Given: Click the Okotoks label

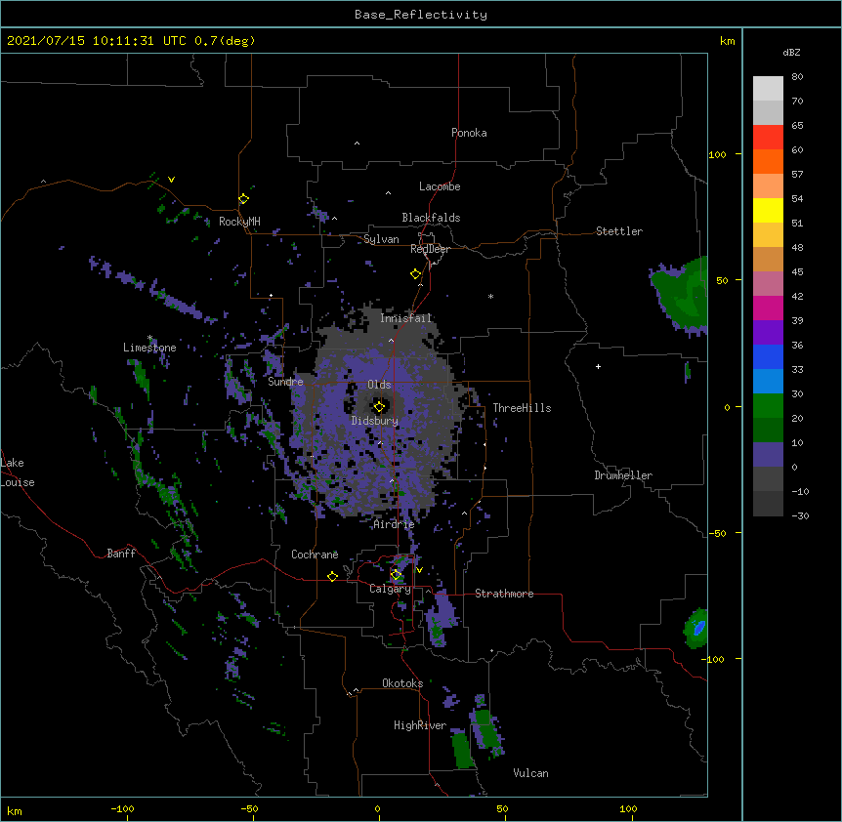Looking at the screenshot, I should tap(402, 683).
